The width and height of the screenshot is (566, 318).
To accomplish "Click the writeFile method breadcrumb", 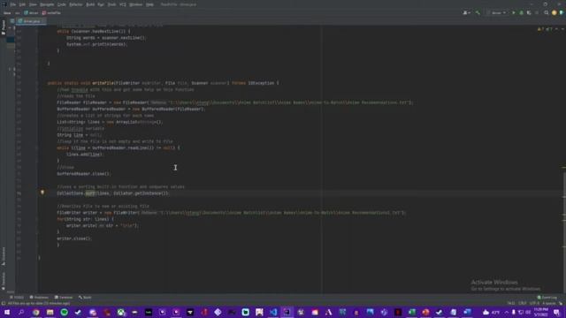I will 51,13.
